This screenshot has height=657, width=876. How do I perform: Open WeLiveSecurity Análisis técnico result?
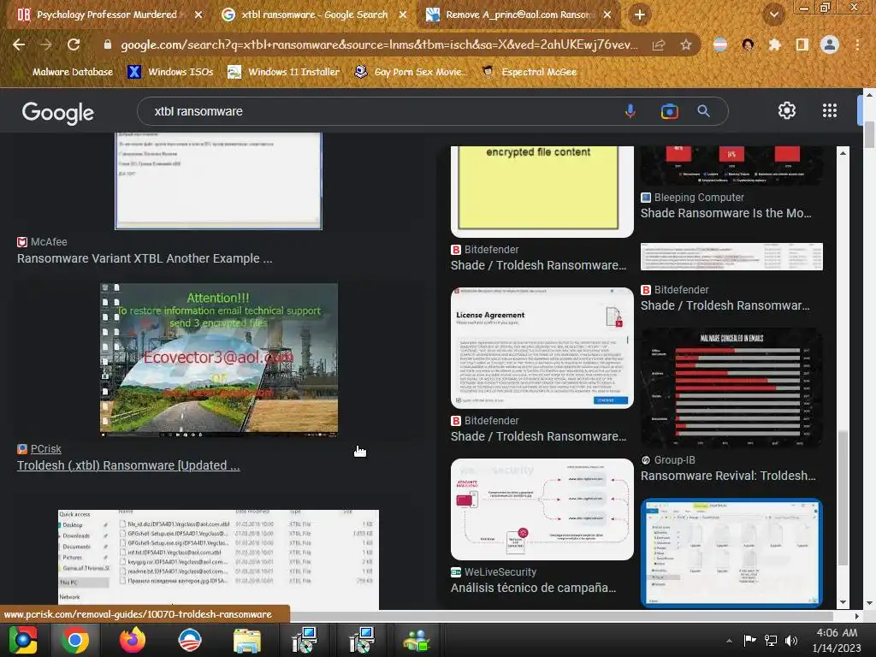534,588
